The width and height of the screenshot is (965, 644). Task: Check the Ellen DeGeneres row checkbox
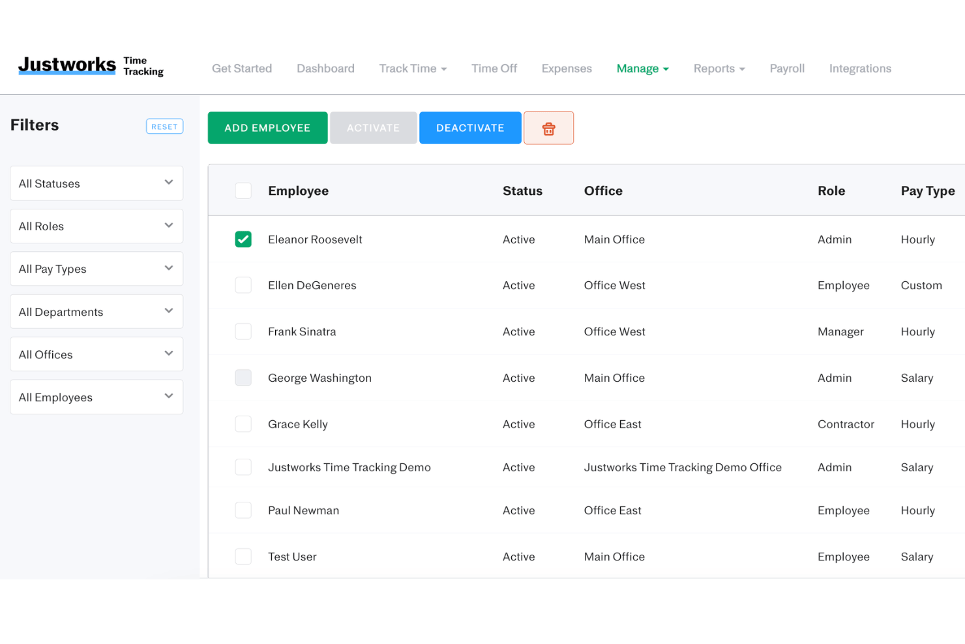[243, 285]
